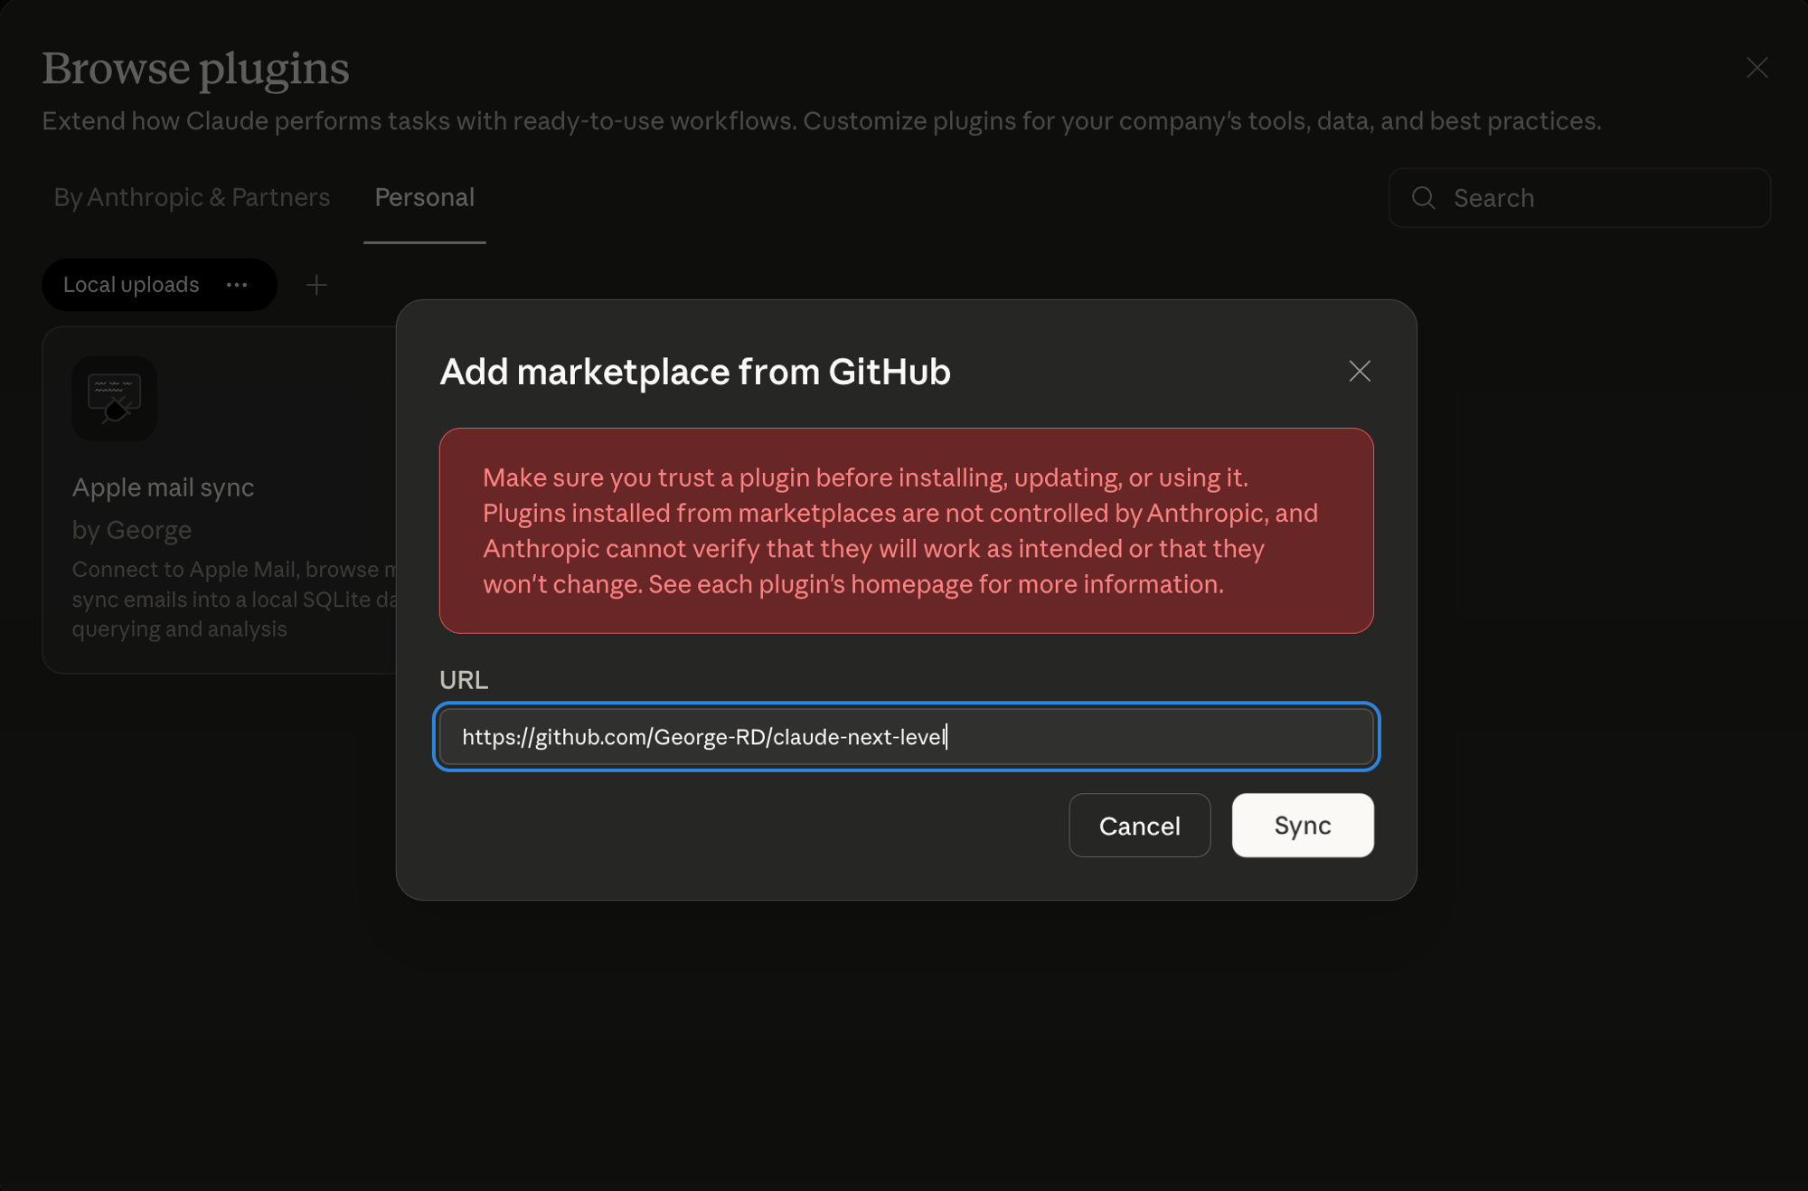Click the 'Add marketplace from GitHub' heading
Image resolution: width=1808 pixels, height=1191 pixels.
point(694,371)
